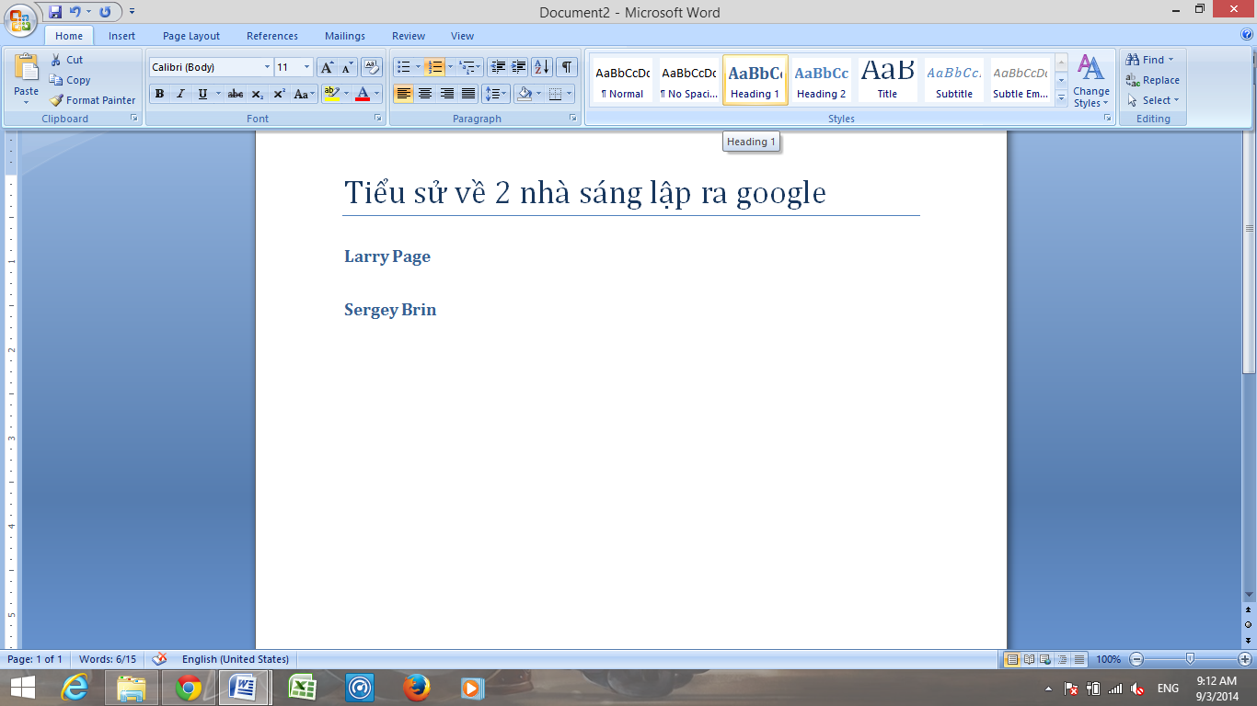The width and height of the screenshot is (1257, 706).
Task: Open Excel from taskbar
Action: pos(303,688)
